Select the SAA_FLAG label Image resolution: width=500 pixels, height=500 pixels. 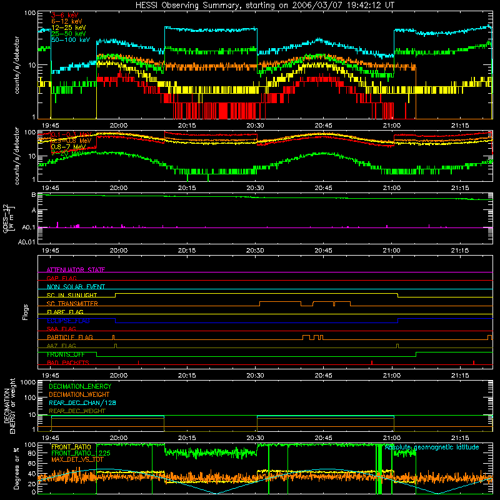[61, 329]
